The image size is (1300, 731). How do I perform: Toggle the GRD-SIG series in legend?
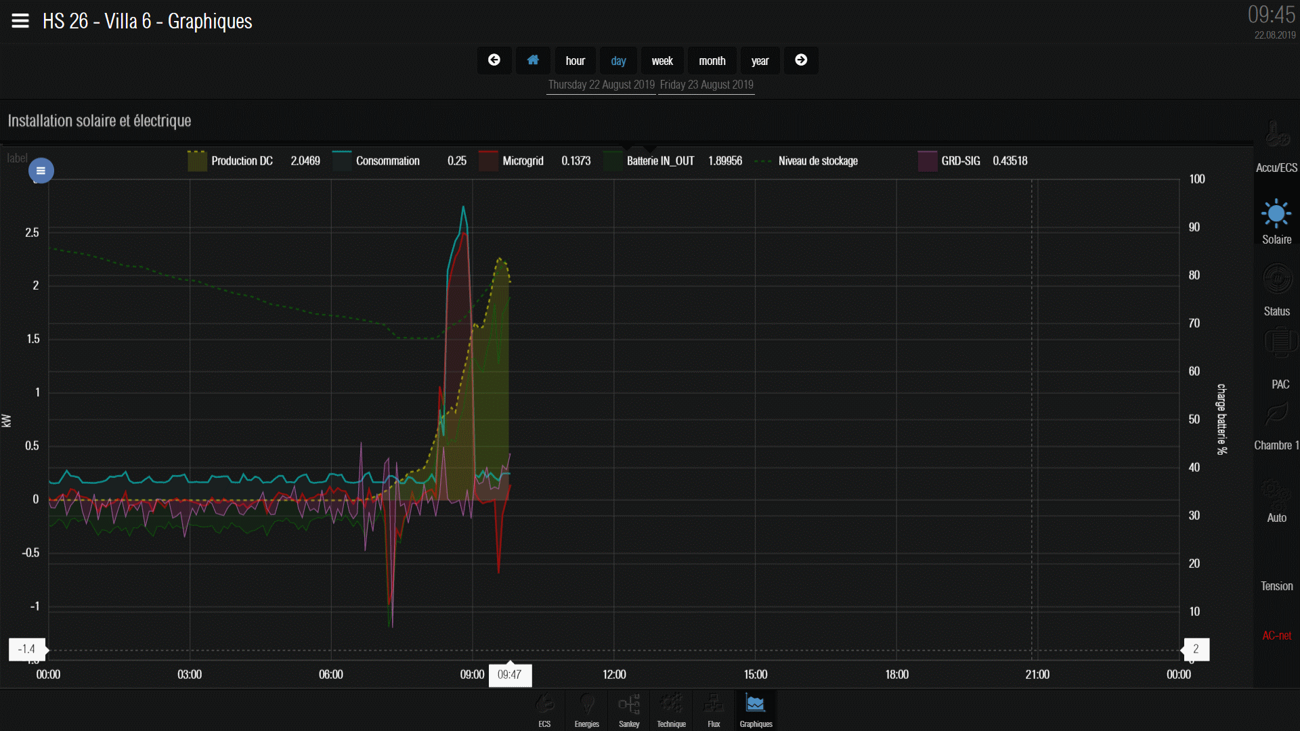point(961,161)
